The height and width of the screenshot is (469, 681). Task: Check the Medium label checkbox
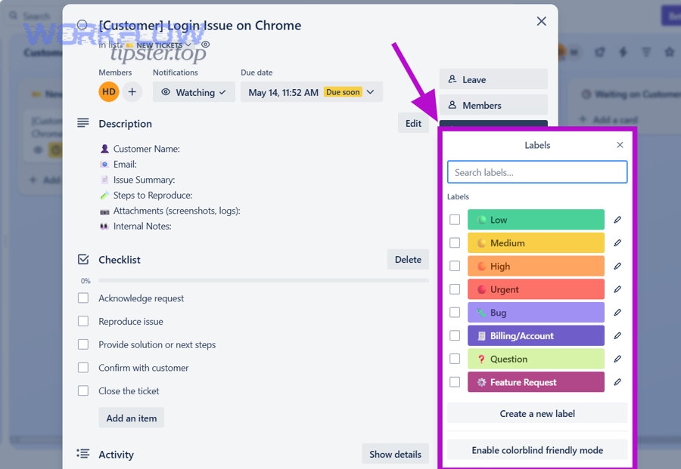[455, 242]
